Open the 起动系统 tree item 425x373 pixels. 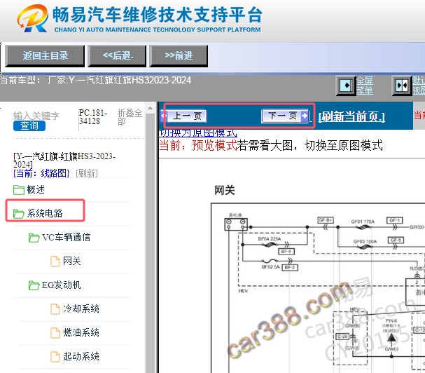point(81,356)
